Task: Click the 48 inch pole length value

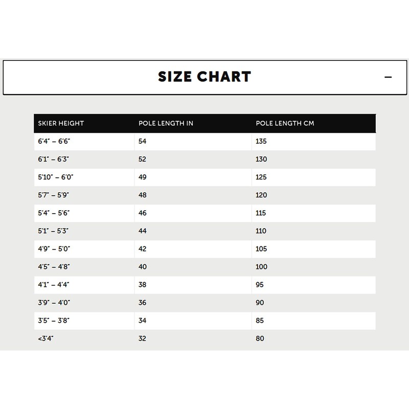Action: [x=143, y=195]
